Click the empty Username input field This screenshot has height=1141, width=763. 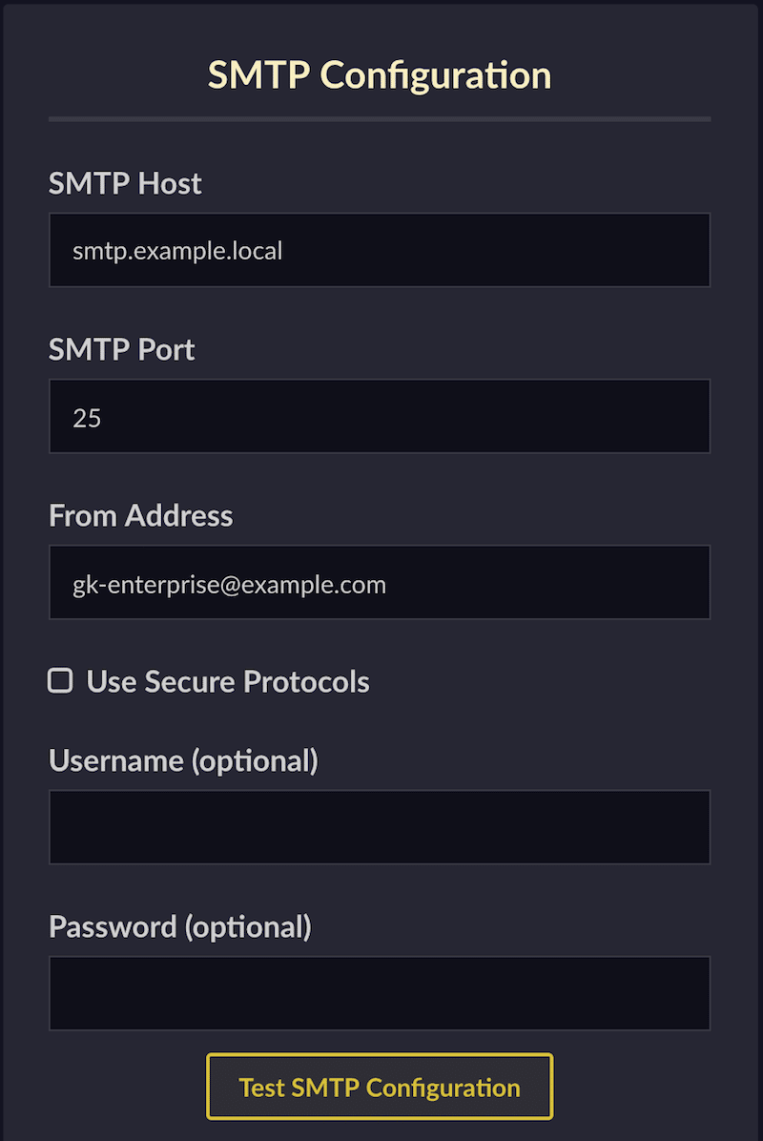(380, 827)
